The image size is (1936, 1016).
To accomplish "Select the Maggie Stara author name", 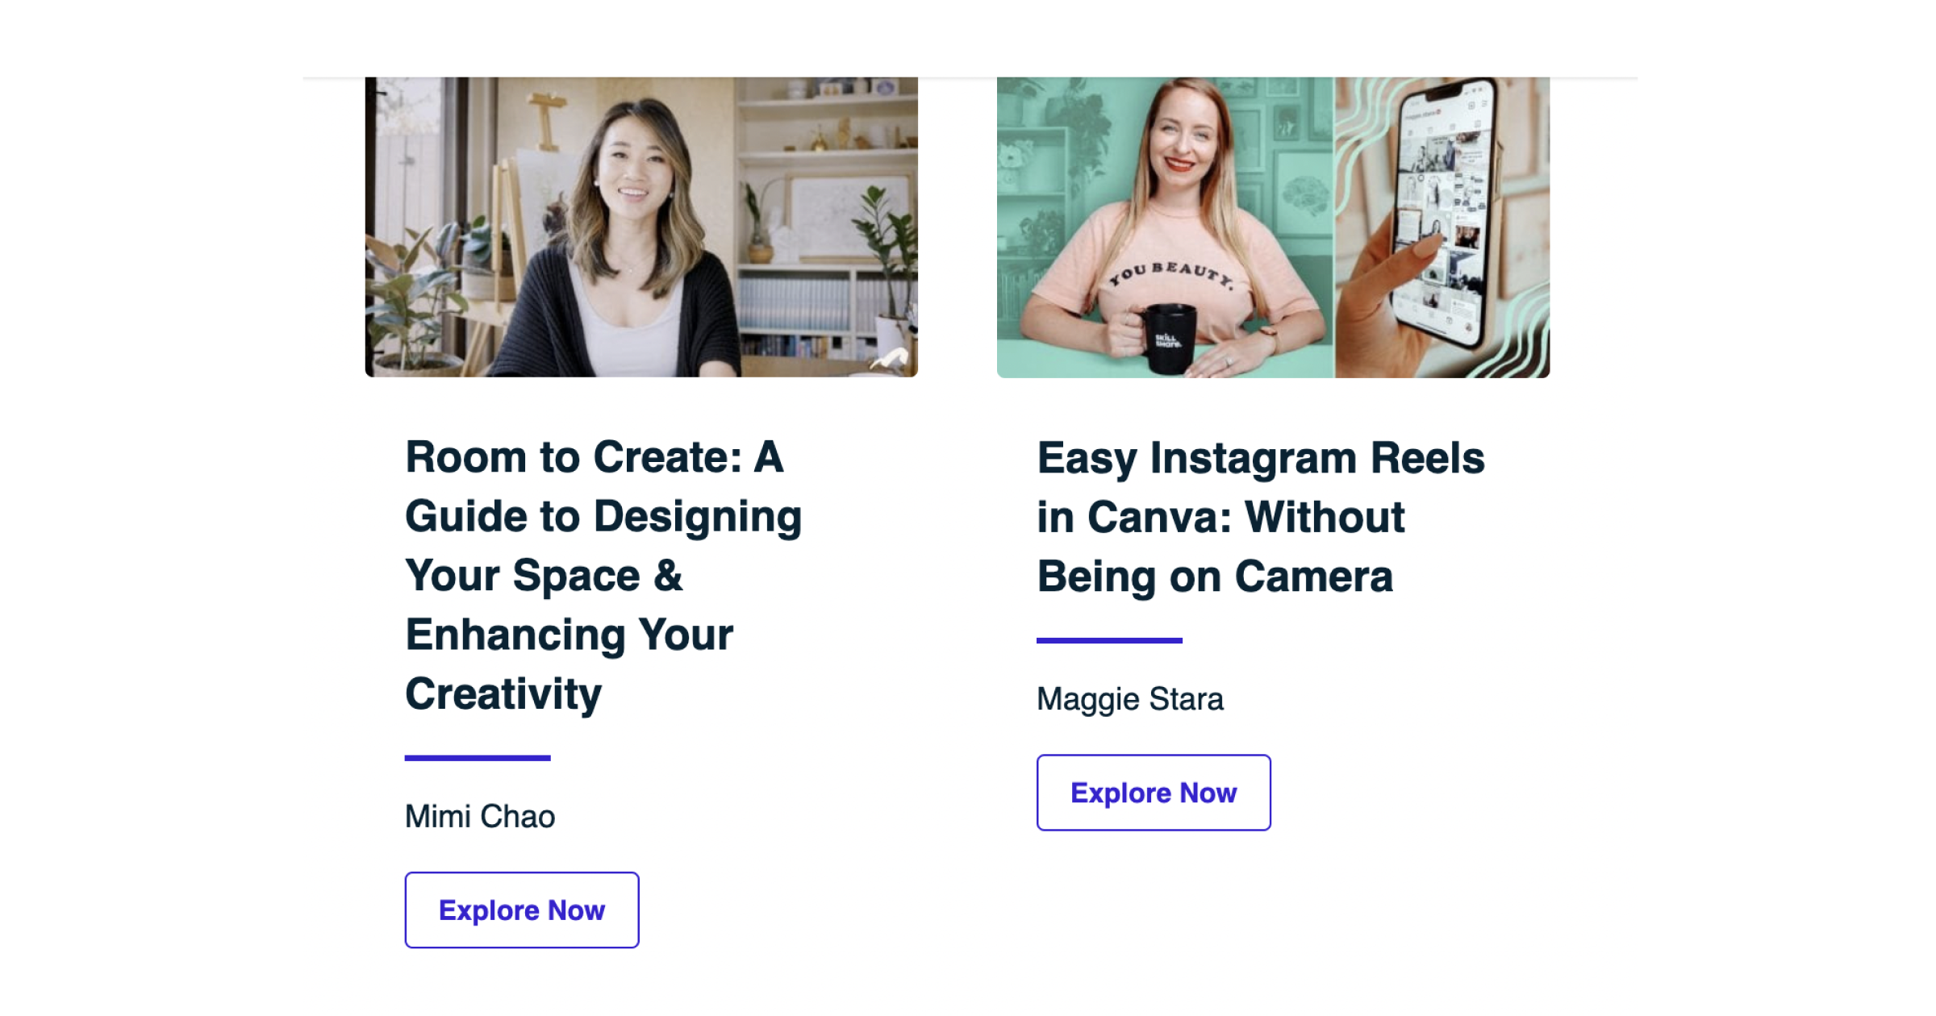I will 1129,699.
